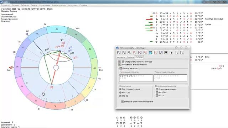Open the Управление menu
The width and height of the screenshot is (228, 128).
pyautogui.click(x=45, y=5)
